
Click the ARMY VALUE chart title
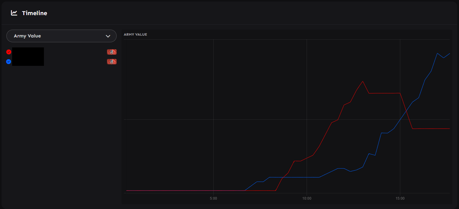click(x=135, y=34)
